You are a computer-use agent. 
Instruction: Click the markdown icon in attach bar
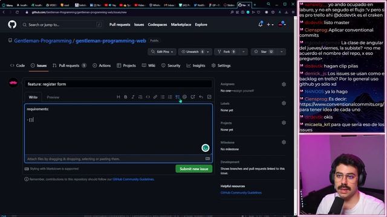[207, 159]
